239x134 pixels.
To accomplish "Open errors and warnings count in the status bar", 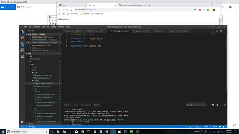I will point(32,127).
